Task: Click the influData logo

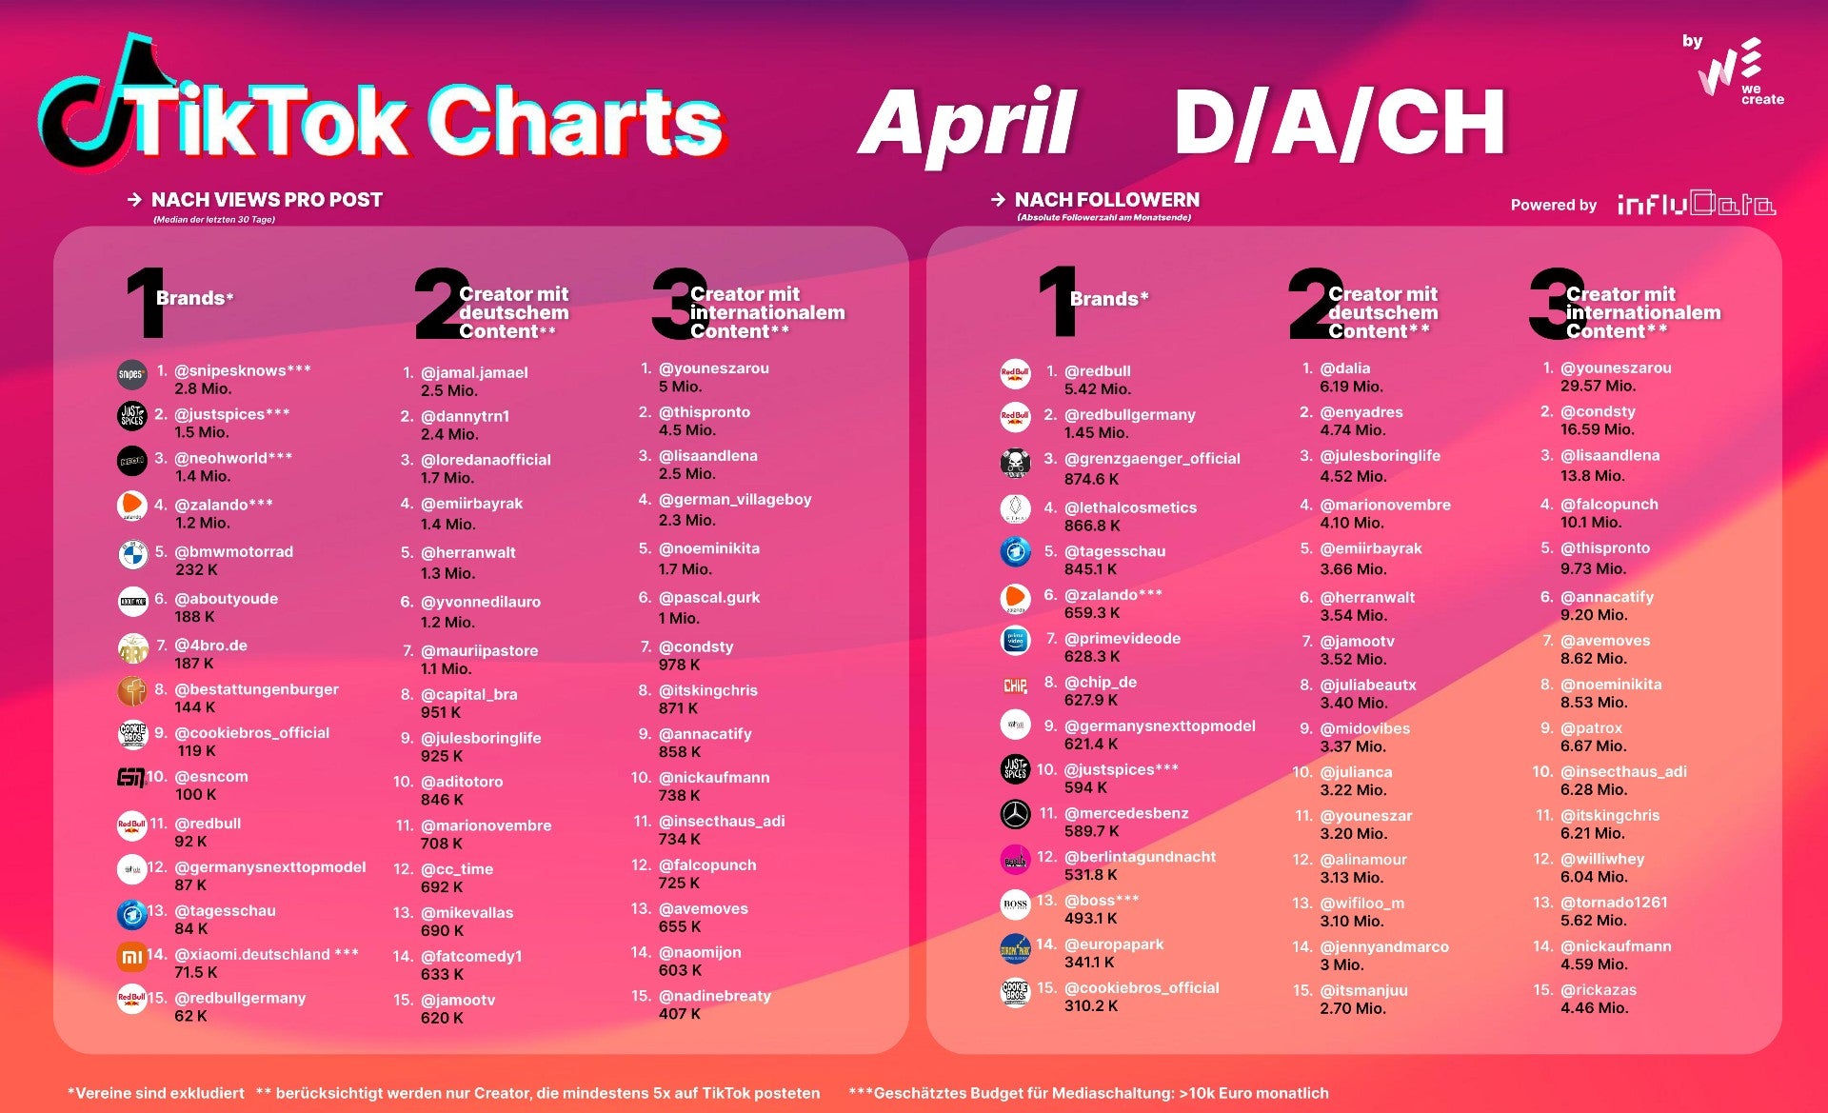Action: coord(1696,204)
